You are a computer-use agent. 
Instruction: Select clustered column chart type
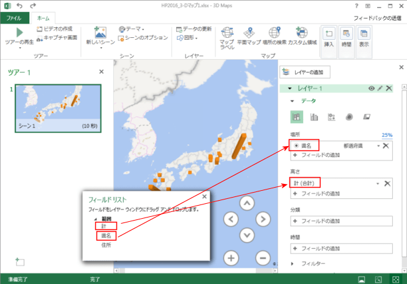[x=314, y=117]
